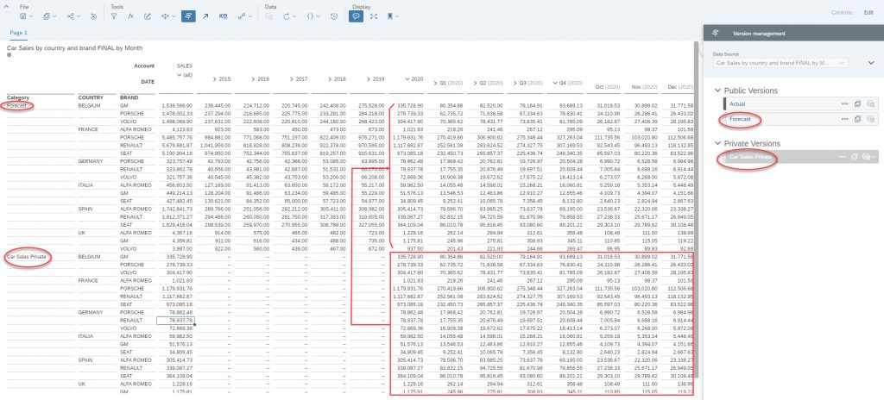Click the Version management panel header icon
Screen dimensions: 884x400
[x=716, y=34]
